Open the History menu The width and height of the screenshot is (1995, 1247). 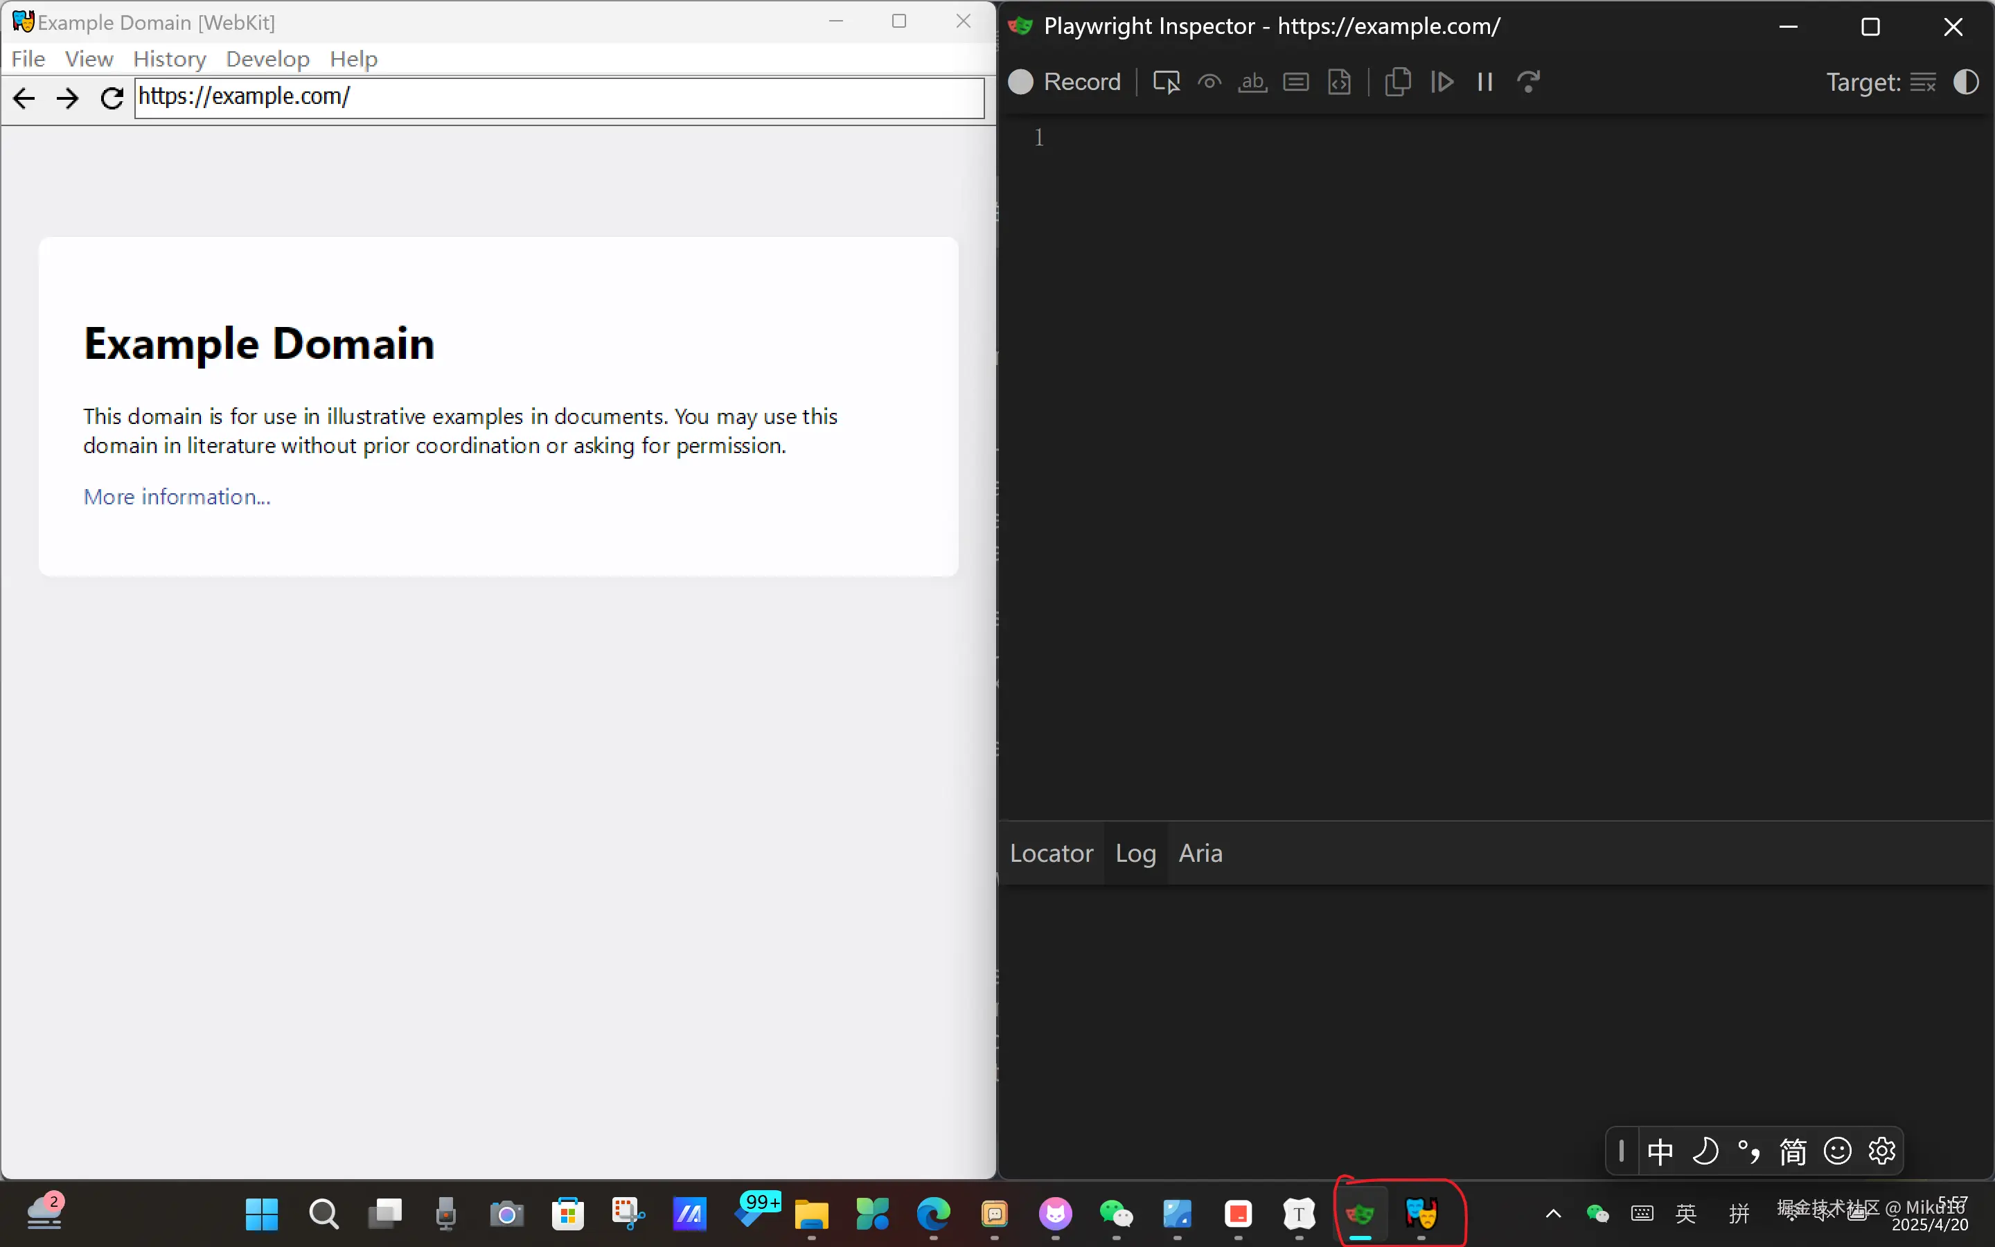(x=169, y=59)
